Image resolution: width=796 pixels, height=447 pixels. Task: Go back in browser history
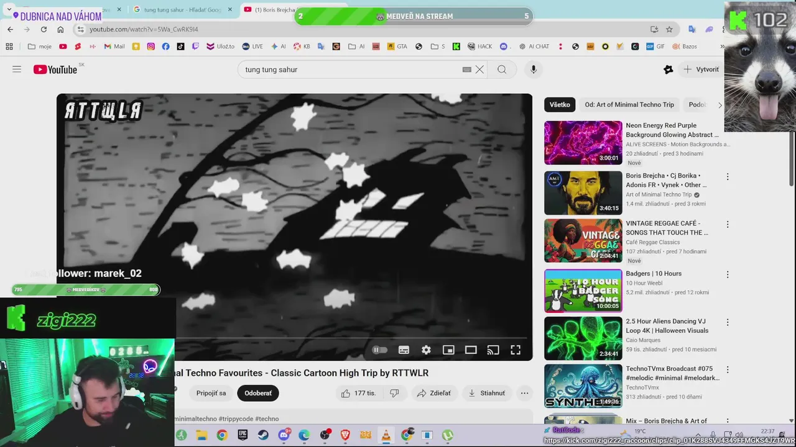(10, 29)
